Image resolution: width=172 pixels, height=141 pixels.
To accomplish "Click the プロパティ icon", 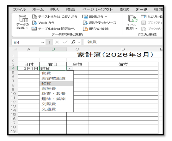I will coord(144,23).
